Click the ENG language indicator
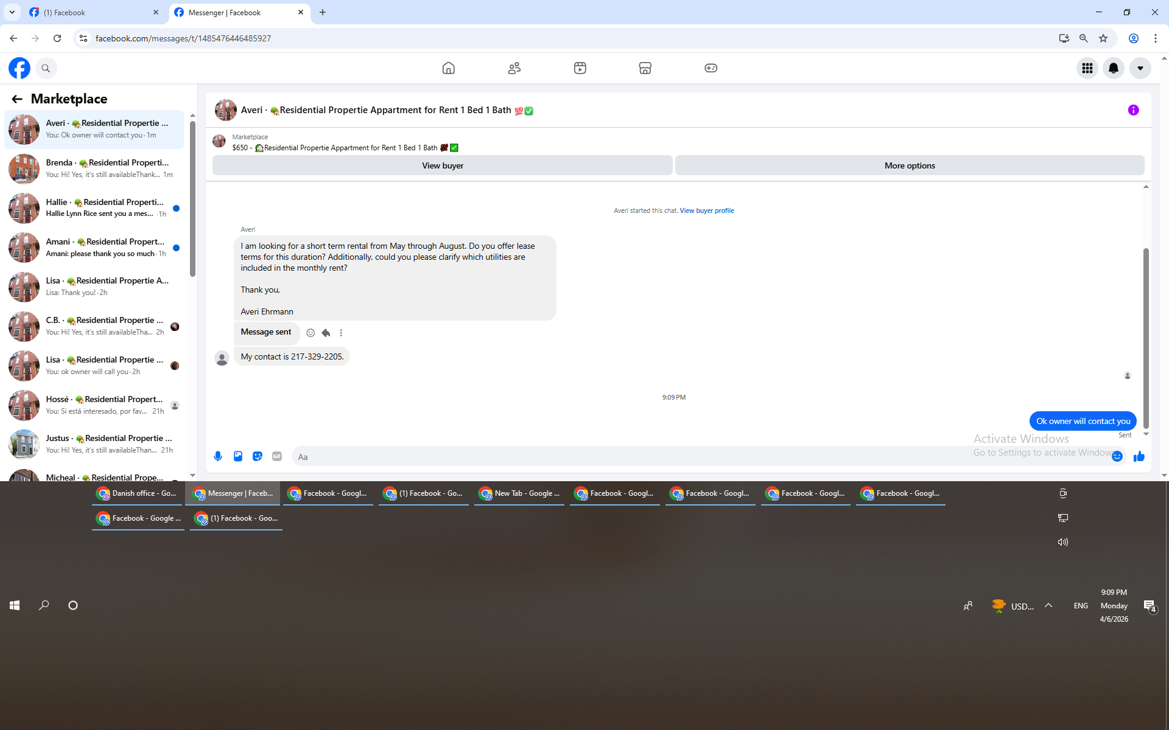This screenshot has height=730, width=1169. click(x=1081, y=605)
